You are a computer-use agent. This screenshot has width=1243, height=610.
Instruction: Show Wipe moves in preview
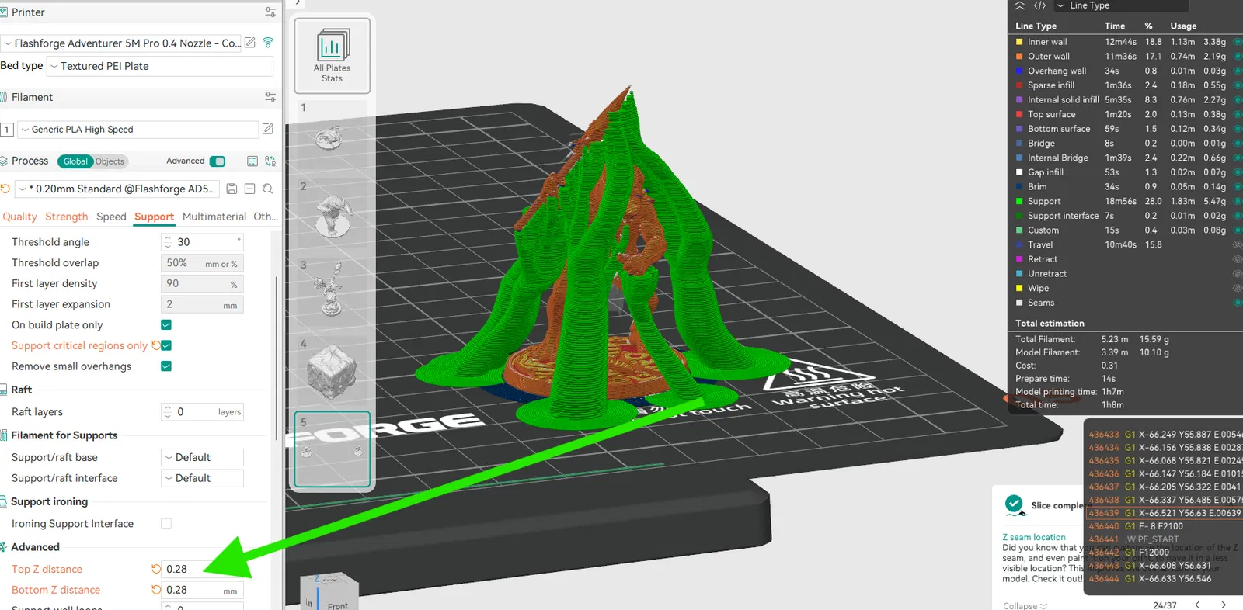pos(1238,288)
